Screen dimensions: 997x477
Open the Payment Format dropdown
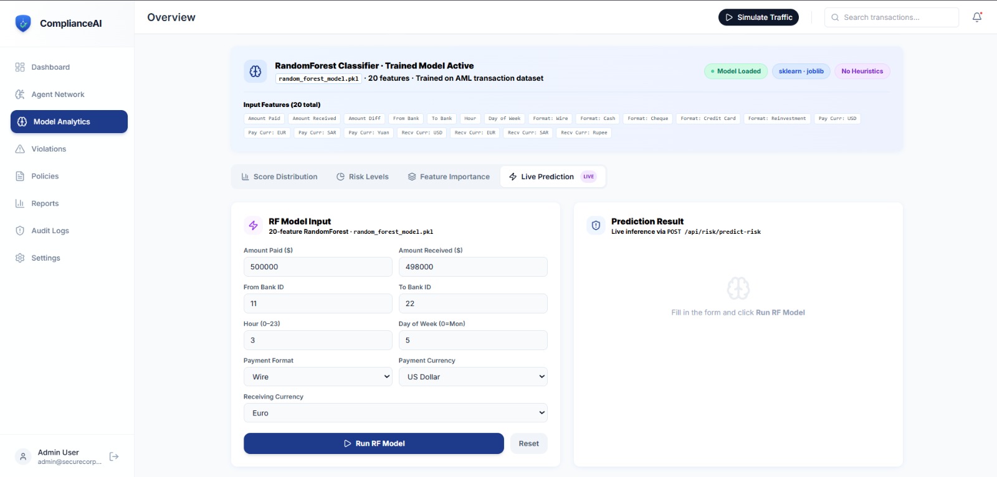tap(318, 377)
